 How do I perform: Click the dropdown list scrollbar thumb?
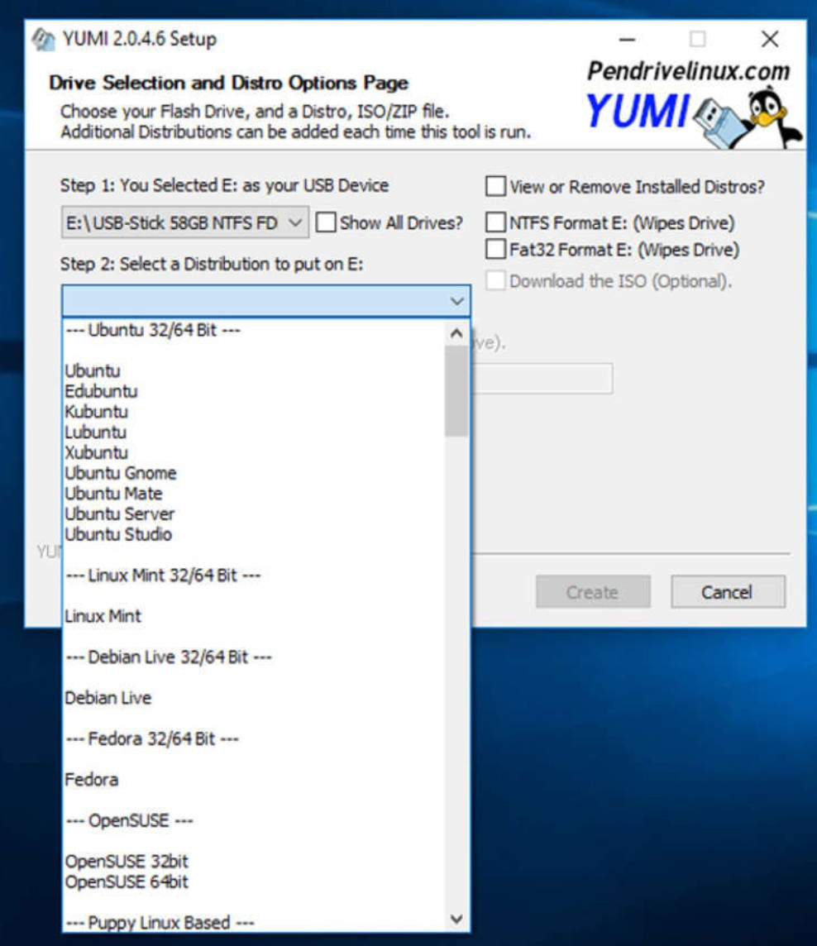pos(456,390)
